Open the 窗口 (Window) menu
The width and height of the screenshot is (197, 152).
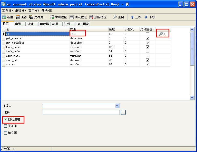(x=34, y=11)
